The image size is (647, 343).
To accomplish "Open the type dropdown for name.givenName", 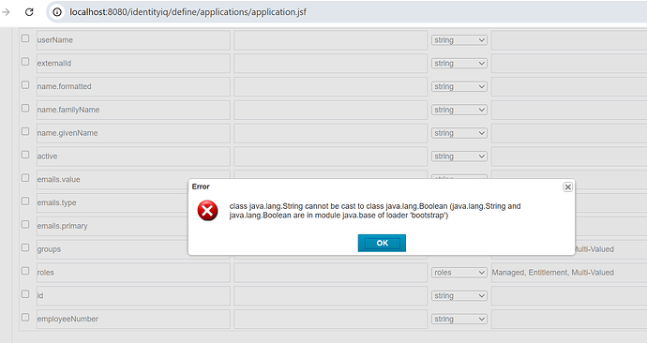I will (x=459, y=133).
